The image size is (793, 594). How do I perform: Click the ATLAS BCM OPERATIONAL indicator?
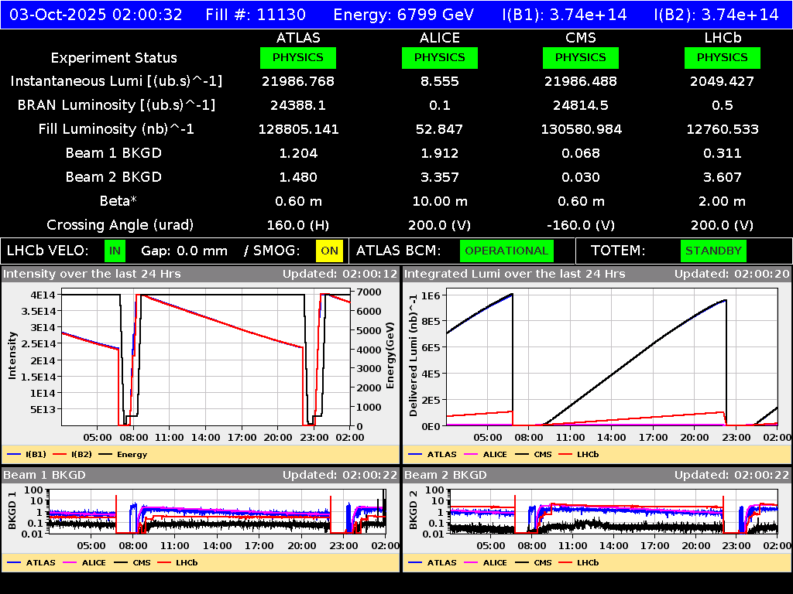point(506,251)
